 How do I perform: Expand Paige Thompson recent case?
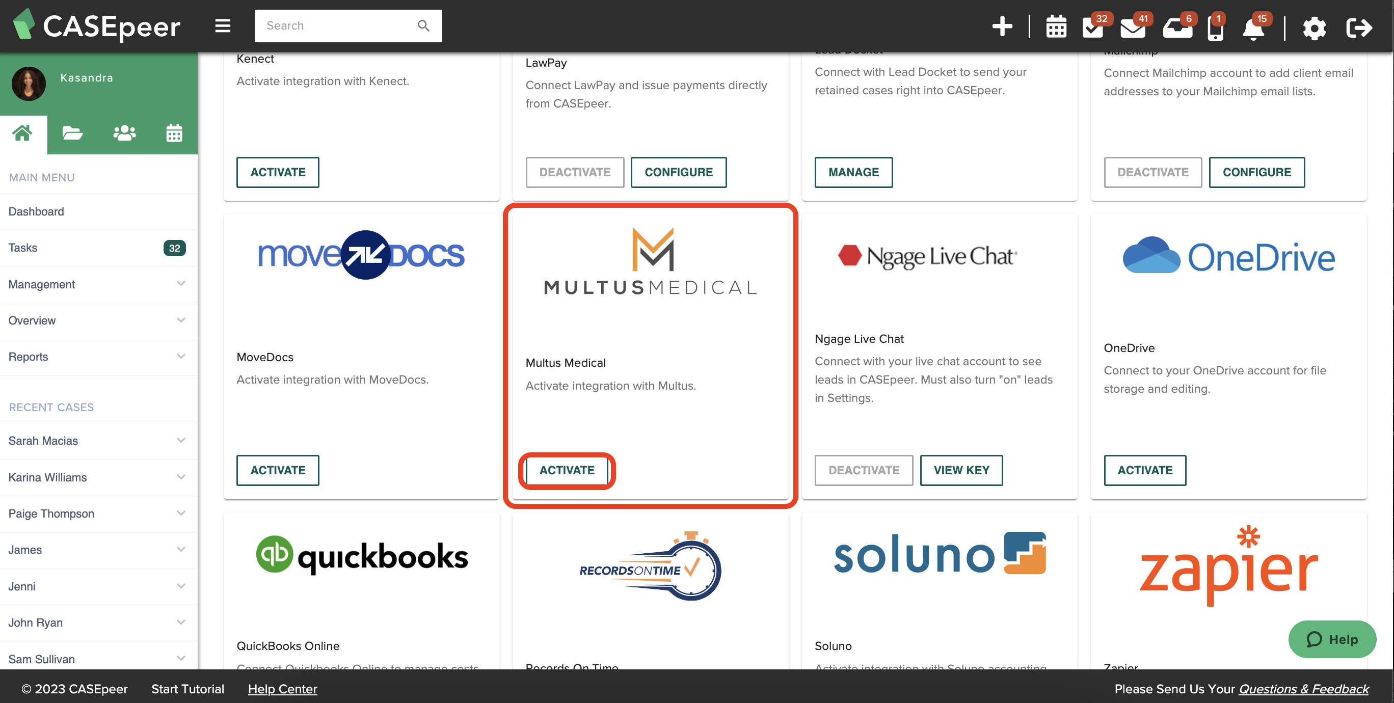(98, 514)
